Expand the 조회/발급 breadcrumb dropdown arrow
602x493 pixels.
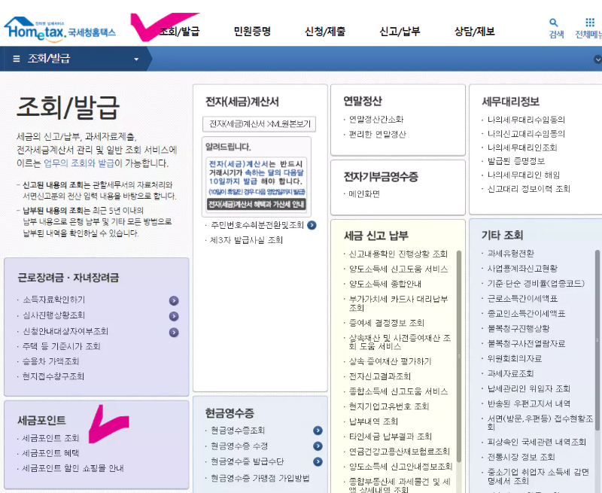(135, 59)
